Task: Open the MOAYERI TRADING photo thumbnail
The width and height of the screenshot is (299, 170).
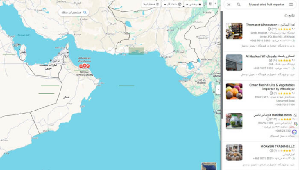Action: coord(234,152)
